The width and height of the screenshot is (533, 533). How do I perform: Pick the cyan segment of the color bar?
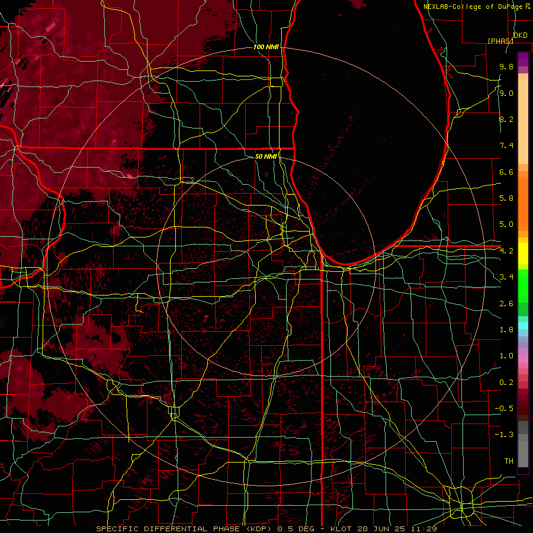pyautogui.click(x=523, y=326)
